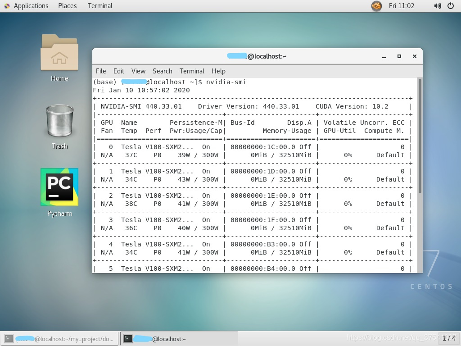This screenshot has width=461, height=346.
Task: Open the clock showing Fri 11:02
Action: coord(401,6)
